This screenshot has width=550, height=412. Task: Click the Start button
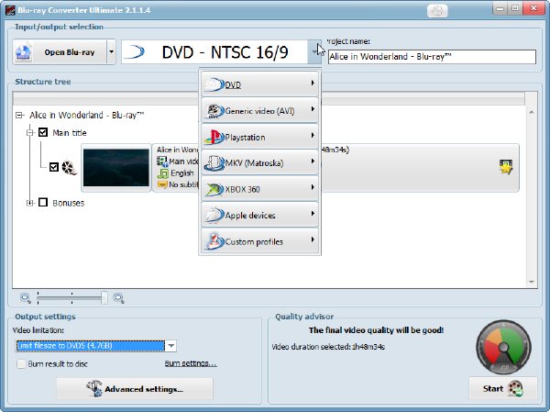[x=502, y=388]
